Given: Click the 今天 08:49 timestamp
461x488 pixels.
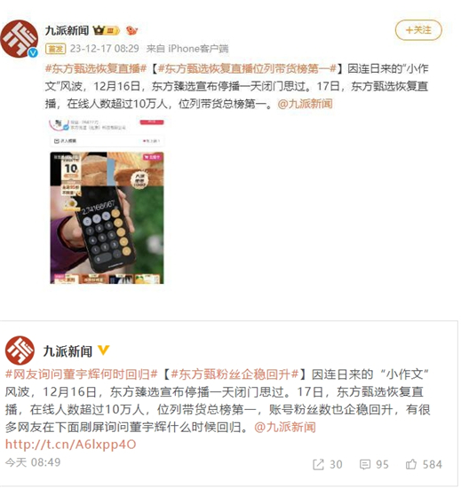Looking at the screenshot, I should (x=33, y=462).
